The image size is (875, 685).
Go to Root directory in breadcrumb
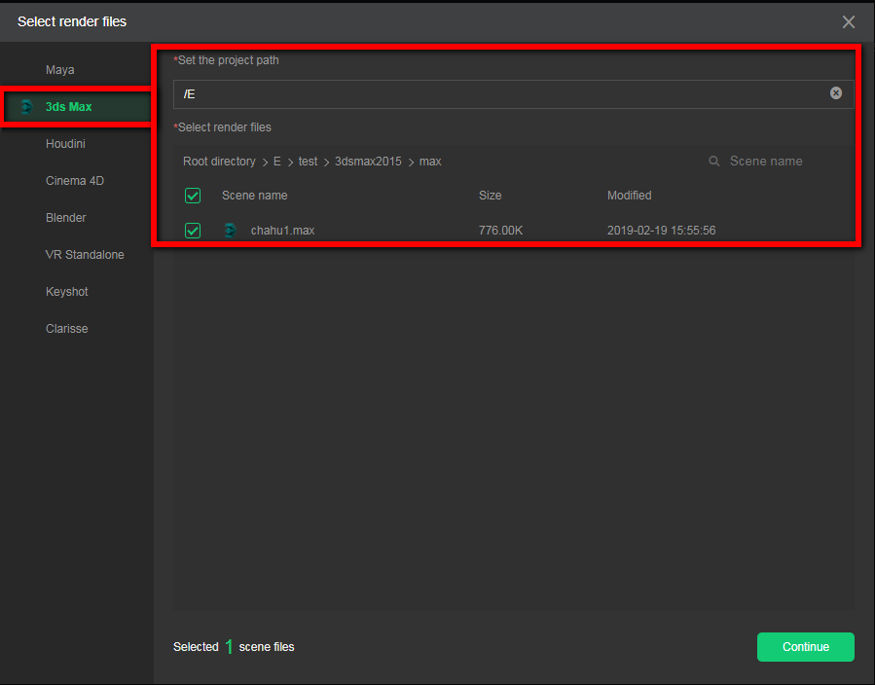pyautogui.click(x=219, y=162)
